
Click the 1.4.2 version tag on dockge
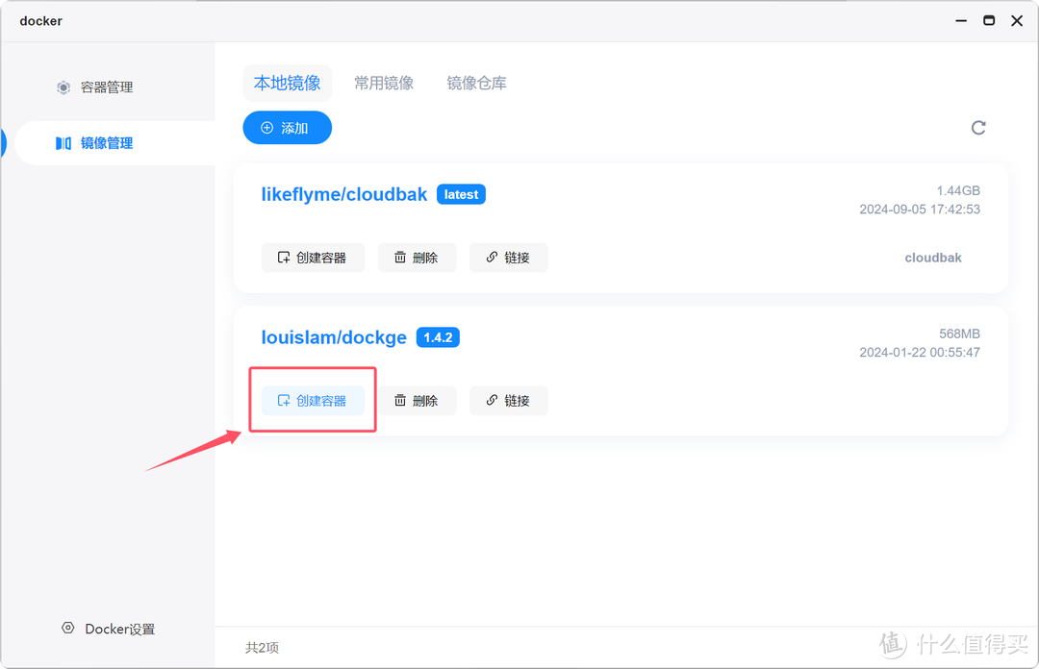click(438, 337)
